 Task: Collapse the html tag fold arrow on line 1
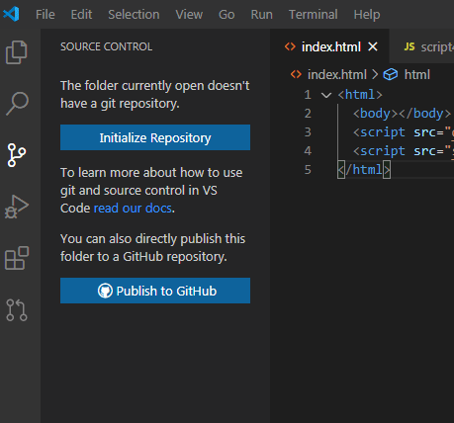(326, 95)
